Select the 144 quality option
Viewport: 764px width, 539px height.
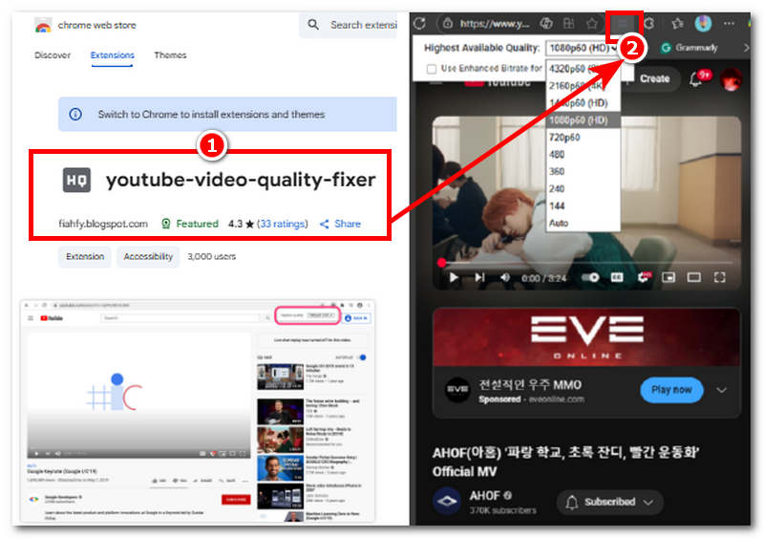[583, 205]
